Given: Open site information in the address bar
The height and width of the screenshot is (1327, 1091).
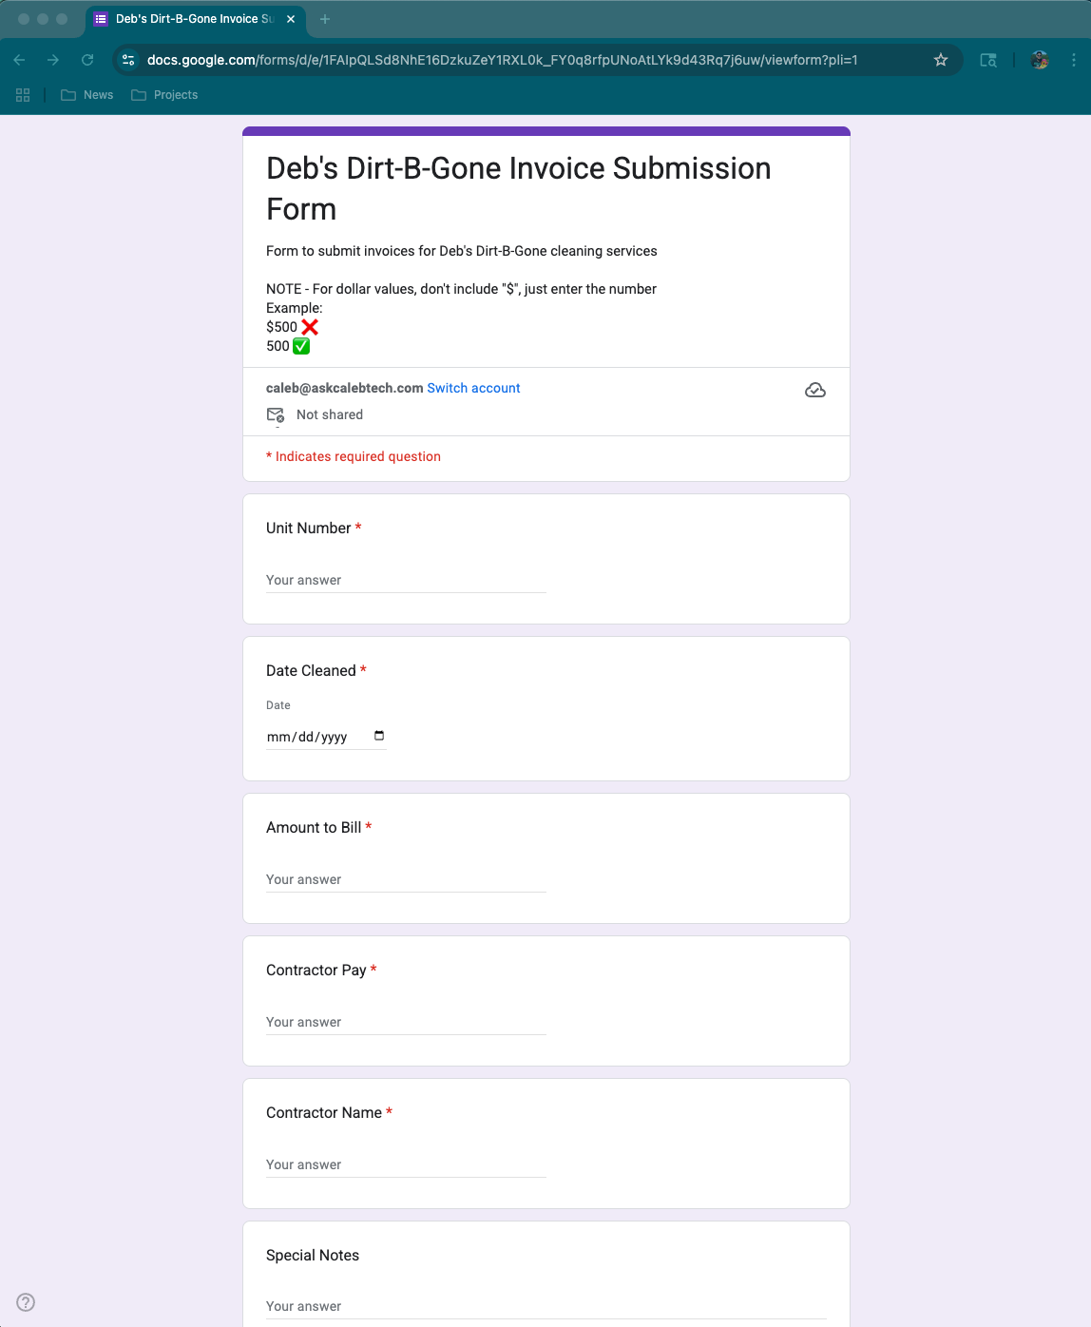Looking at the screenshot, I should click(127, 60).
